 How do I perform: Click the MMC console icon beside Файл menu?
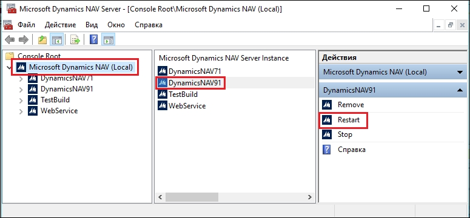click(8, 25)
